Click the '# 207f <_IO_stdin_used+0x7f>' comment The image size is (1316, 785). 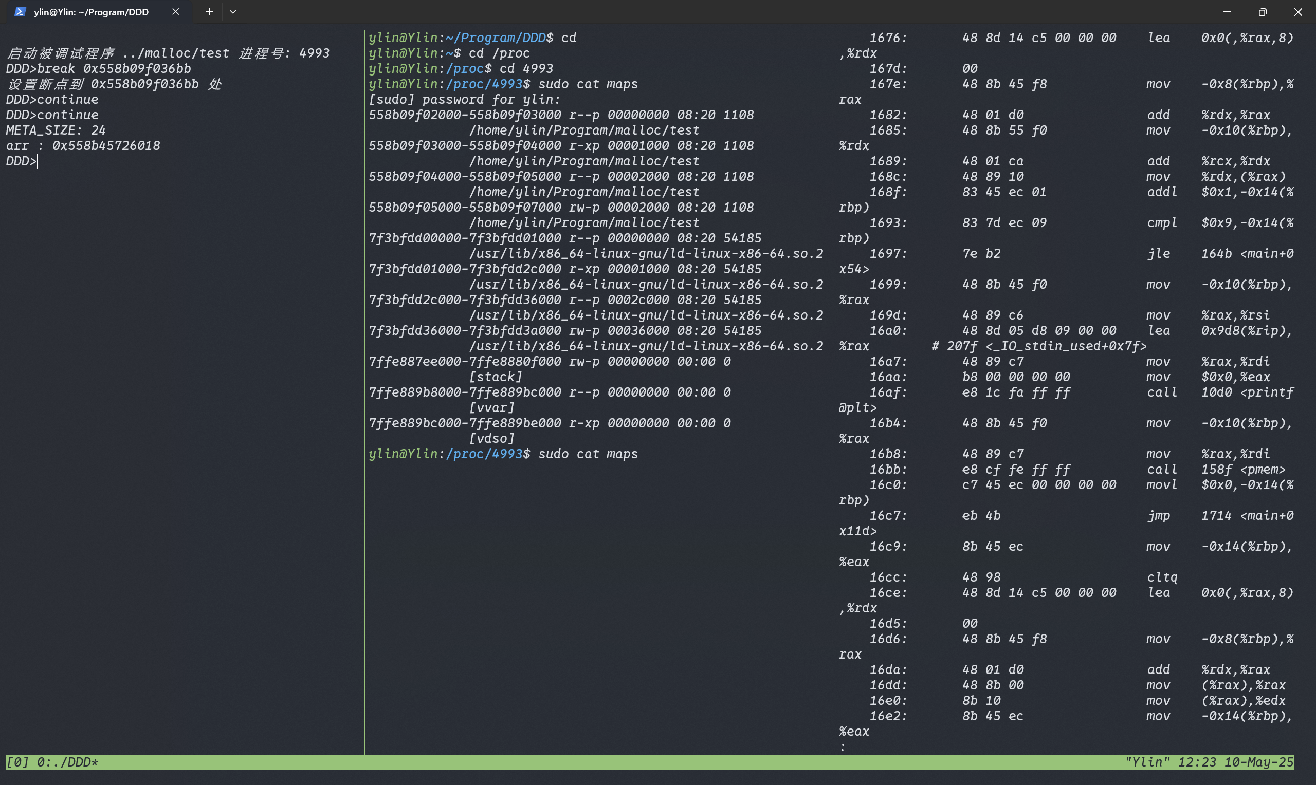point(1039,346)
